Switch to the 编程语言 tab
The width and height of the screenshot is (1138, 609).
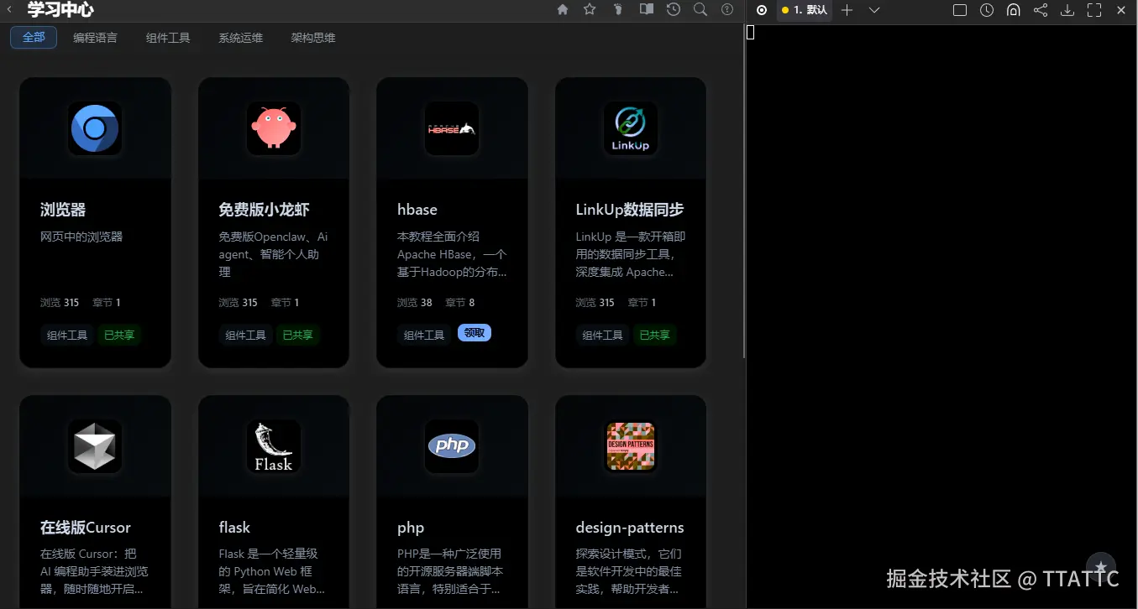pos(95,38)
